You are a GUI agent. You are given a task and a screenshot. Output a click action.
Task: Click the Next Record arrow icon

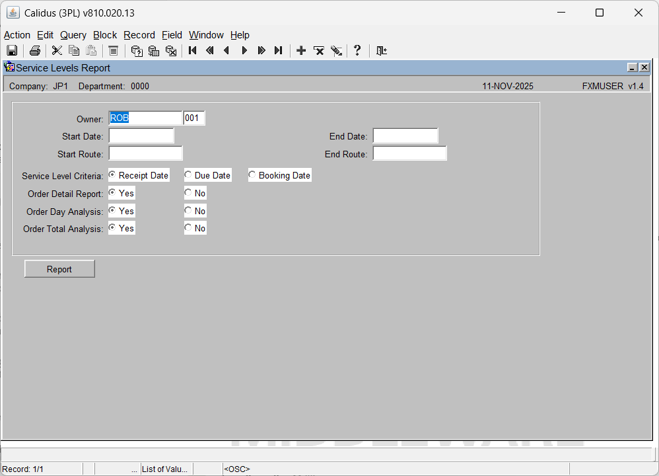point(244,51)
